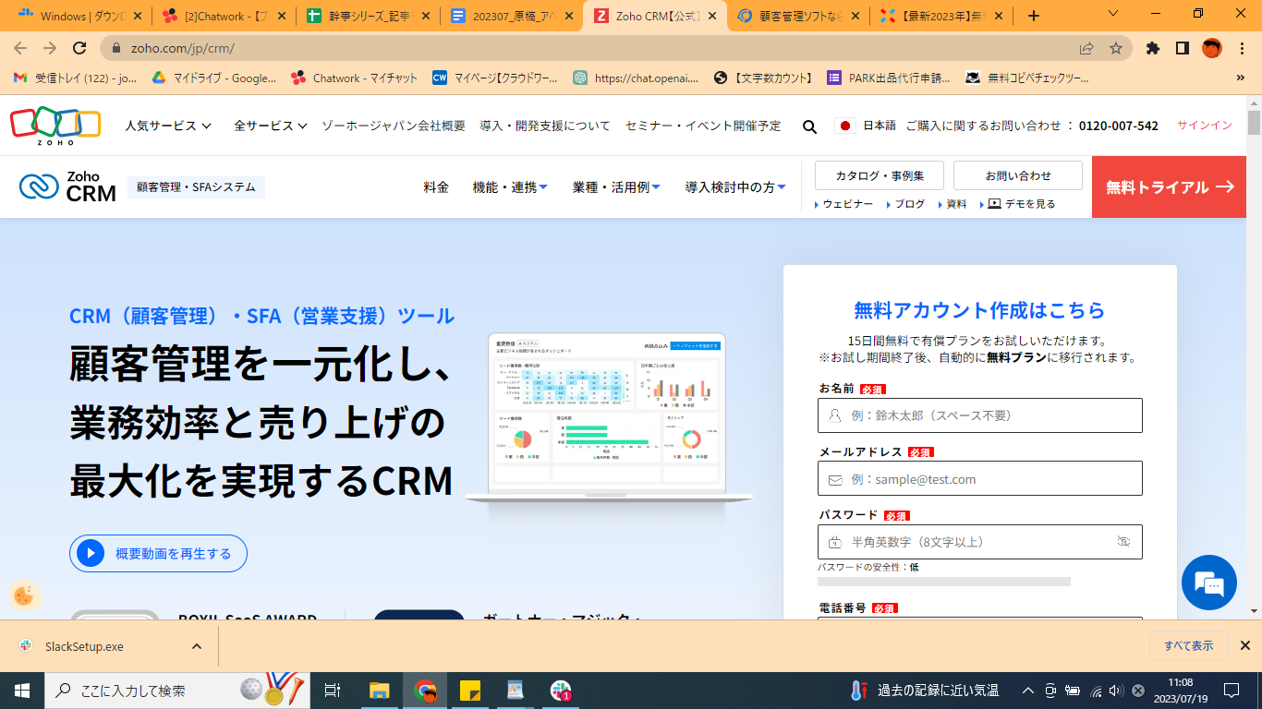The height and width of the screenshot is (709, 1262).
Task: Click browser back arrow
Action: (19, 48)
